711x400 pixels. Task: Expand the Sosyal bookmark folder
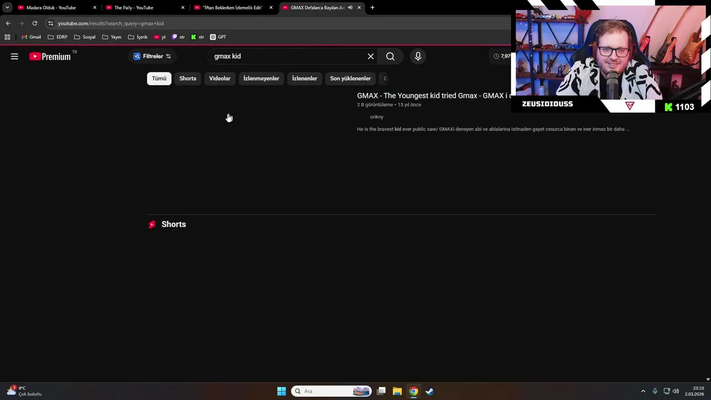point(84,37)
